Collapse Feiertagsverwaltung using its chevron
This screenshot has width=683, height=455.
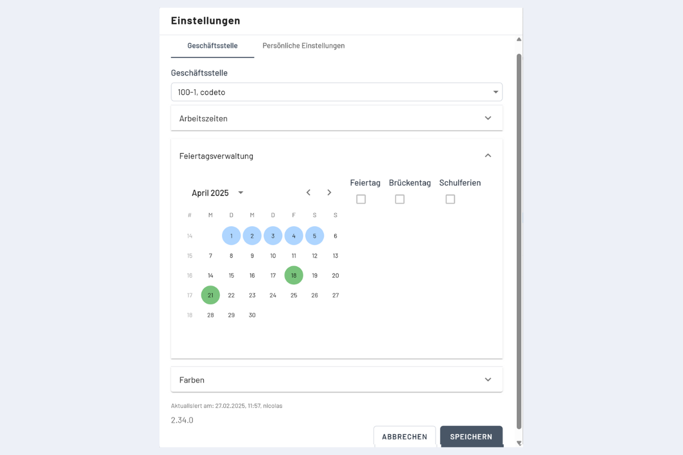coord(488,155)
